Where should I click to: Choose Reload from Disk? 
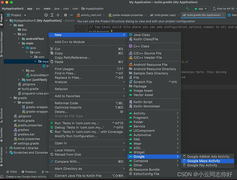coord(88,154)
